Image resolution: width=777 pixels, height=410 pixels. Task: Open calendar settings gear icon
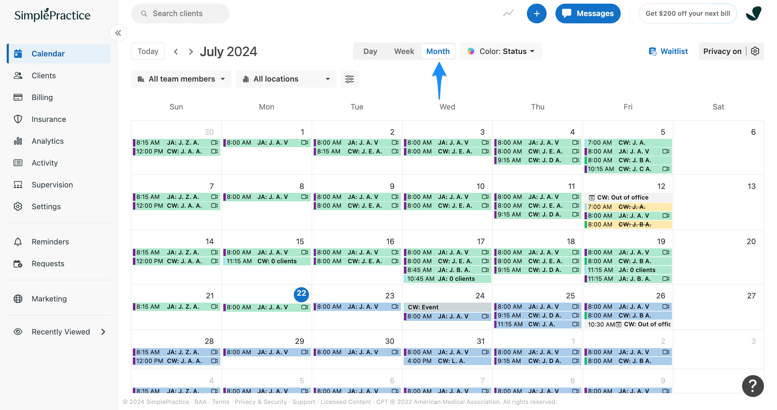click(755, 51)
